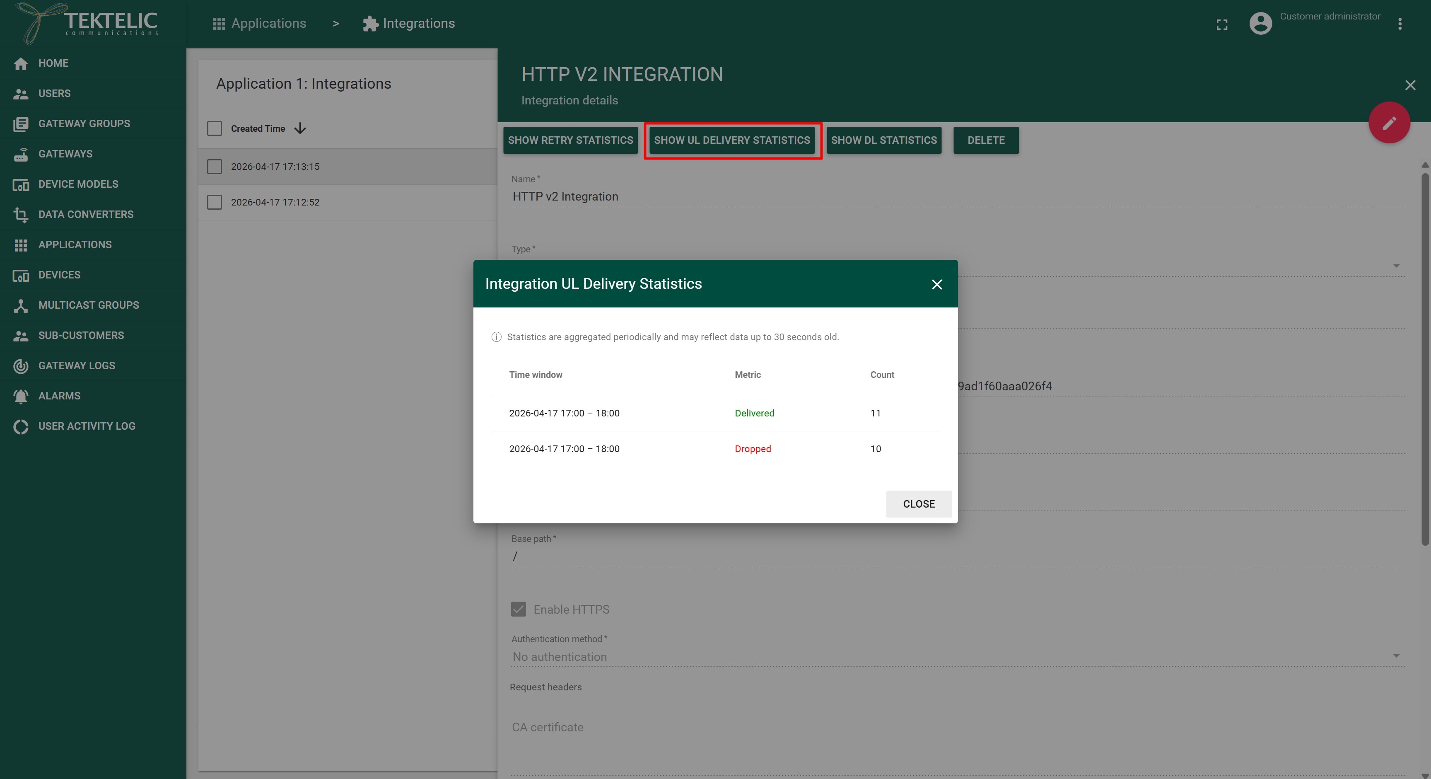This screenshot has height=779, width=1431.
Task: Open Data Converters from the sidebar
Action: click(x=86, y=214)
